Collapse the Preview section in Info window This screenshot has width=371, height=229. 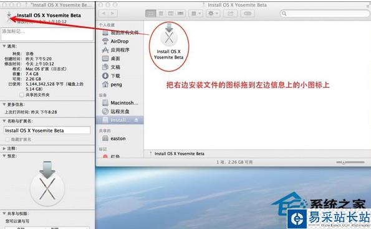(x=4, y=156)
